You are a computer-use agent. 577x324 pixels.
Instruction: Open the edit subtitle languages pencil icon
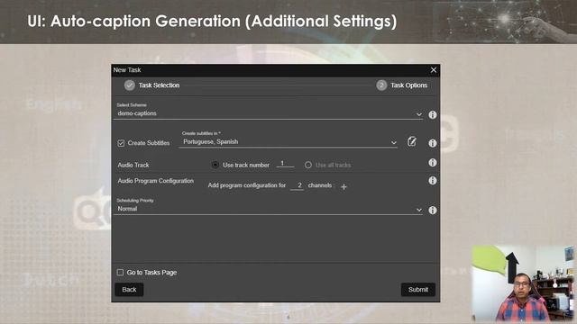point(412,141)
